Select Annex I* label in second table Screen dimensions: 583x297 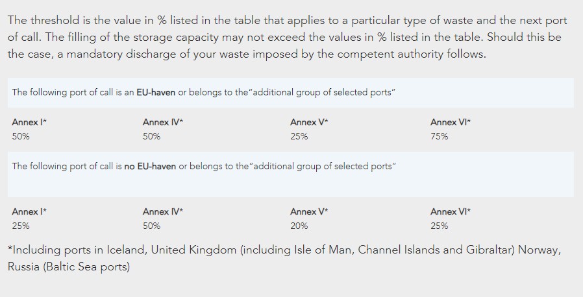tap(29, 211)
